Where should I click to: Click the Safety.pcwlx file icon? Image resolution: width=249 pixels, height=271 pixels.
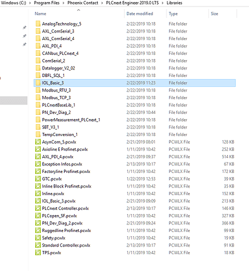pos(38,238)
